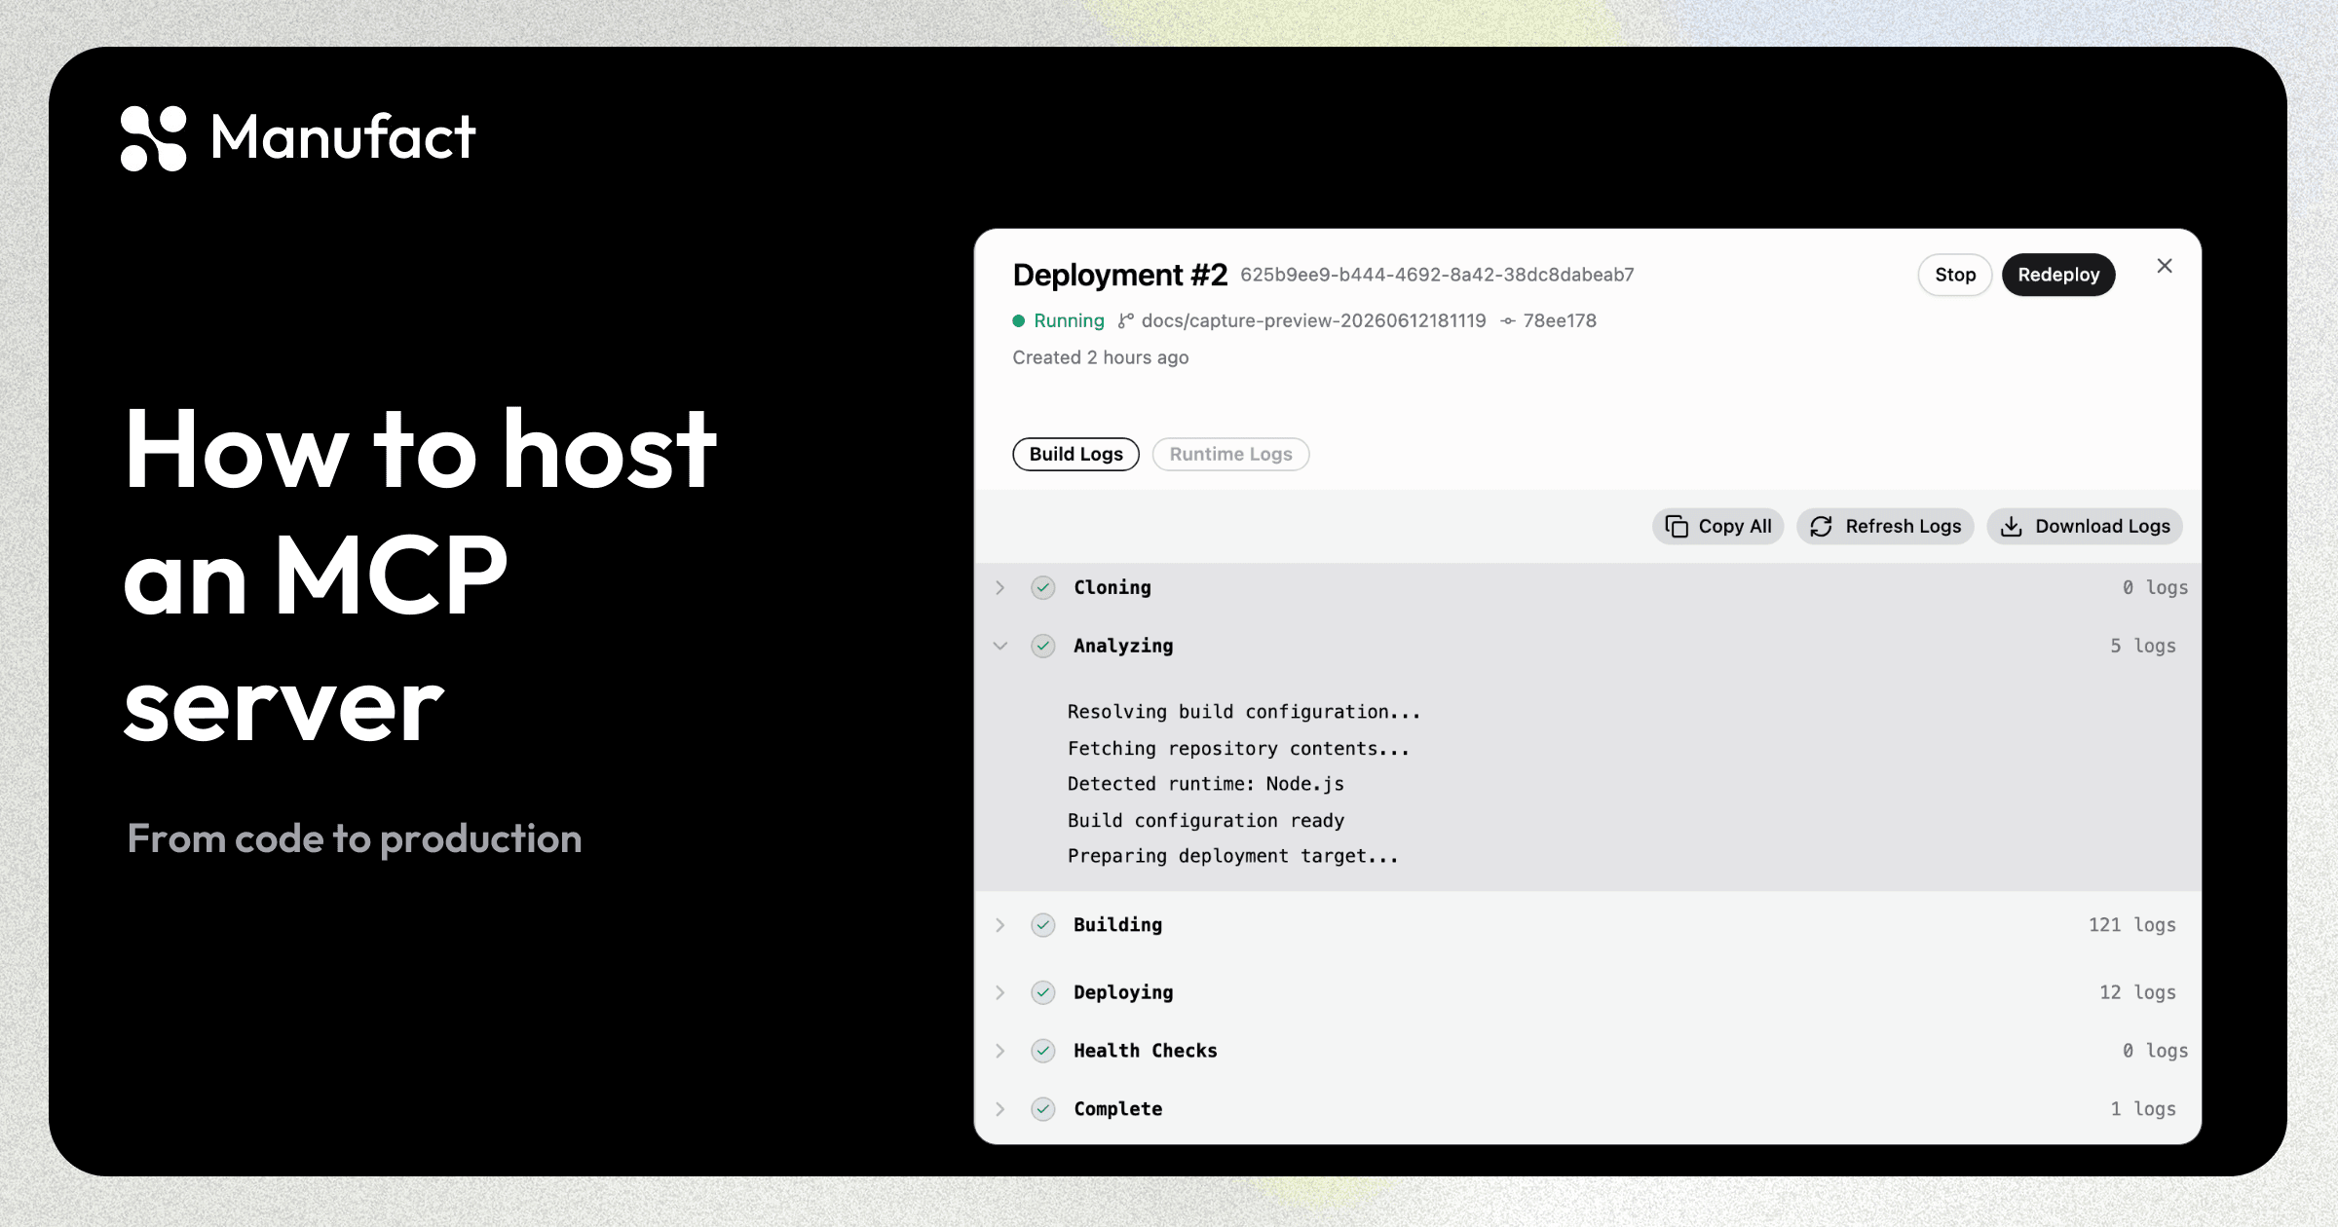Click commit hash 78ee178

[1560, 320]
